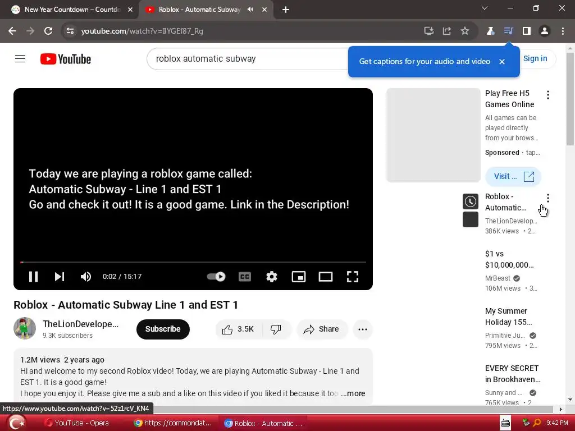Open My Summer Holiday 155 video
This screenshot has width=575, height=431.
508,317
